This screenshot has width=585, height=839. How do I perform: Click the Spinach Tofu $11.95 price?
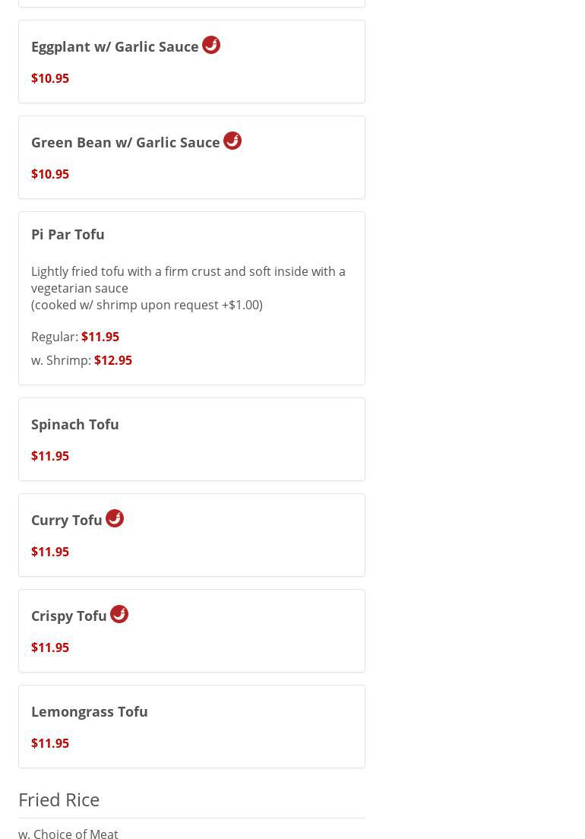pyautogui.click(x=50, y=456)
